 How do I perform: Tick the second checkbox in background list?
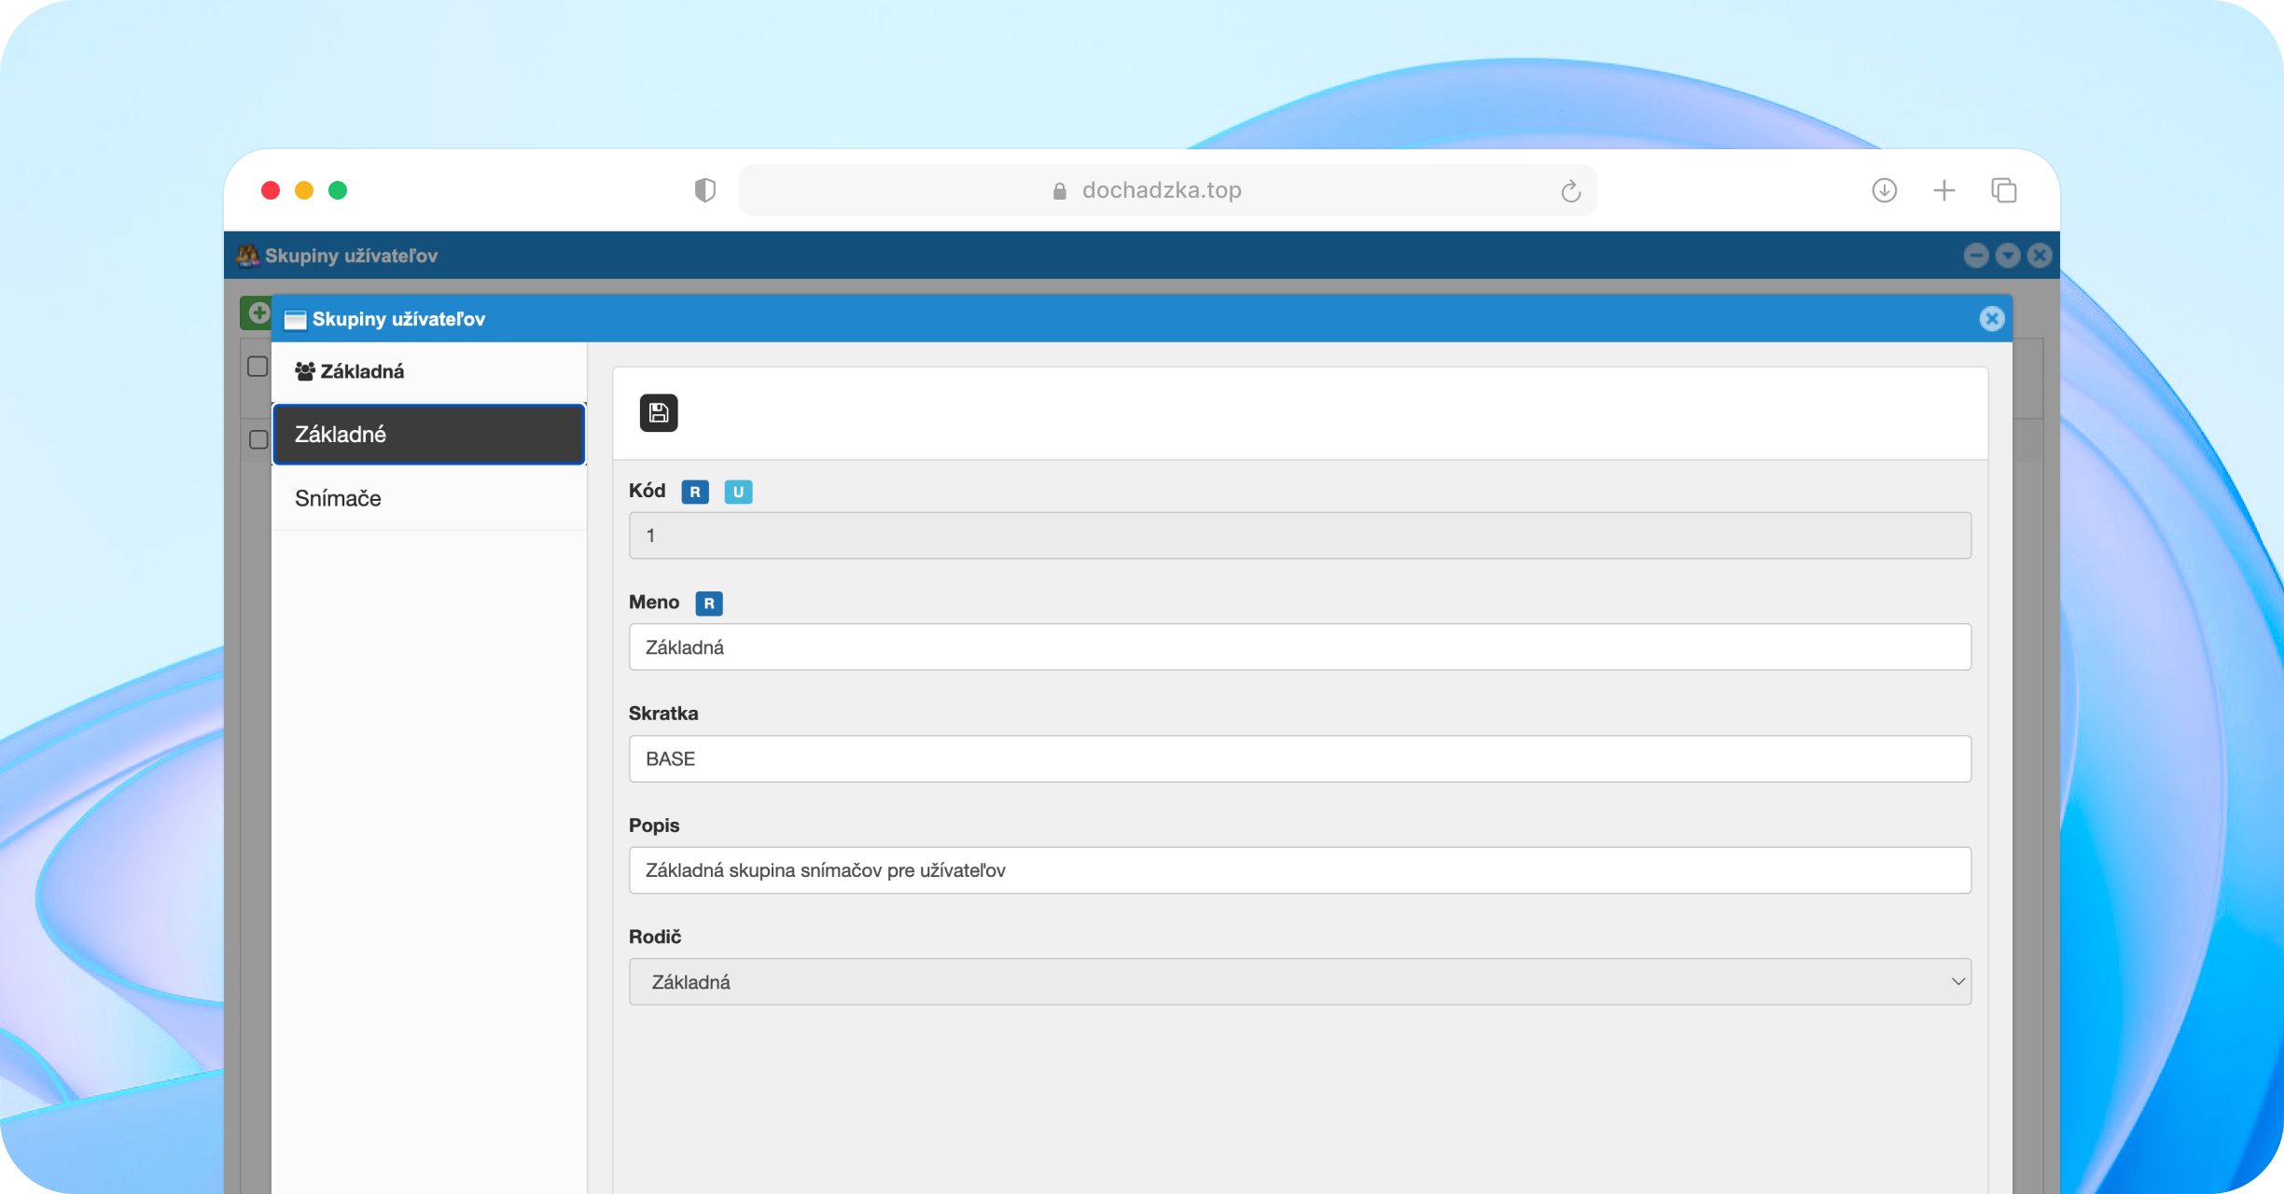click(258, 439)
